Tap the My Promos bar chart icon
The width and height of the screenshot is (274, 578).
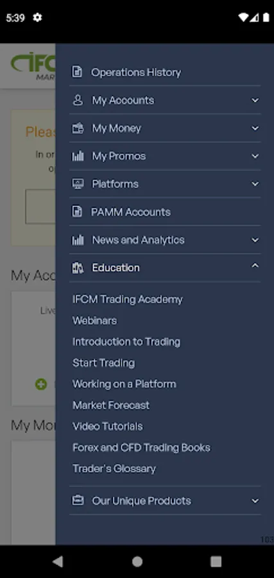tap(78, 156)
